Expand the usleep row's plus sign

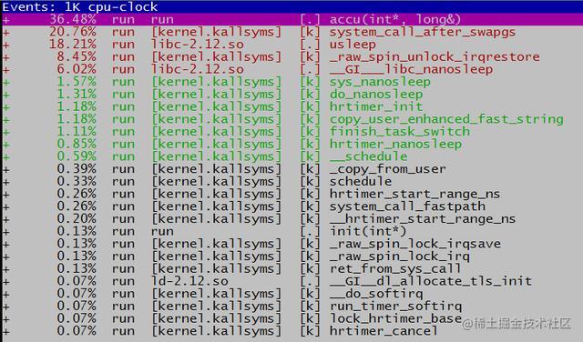[x=6, y=45]
